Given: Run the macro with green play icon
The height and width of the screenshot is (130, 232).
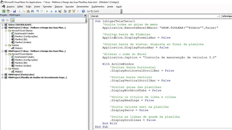Looking at the screenshot, I should pos(47,11).
